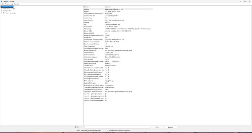This screenshot has height=133, width=252.
Task: Select the Имя системы row label
Action: [x=88, y=18]
